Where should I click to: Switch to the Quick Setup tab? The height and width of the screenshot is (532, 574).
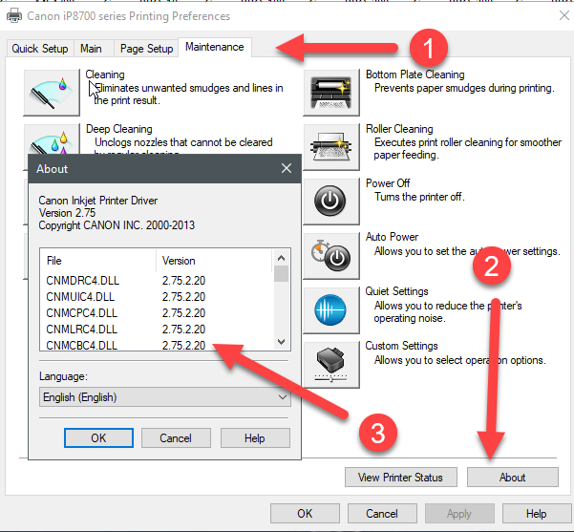[x=40, y=49]
